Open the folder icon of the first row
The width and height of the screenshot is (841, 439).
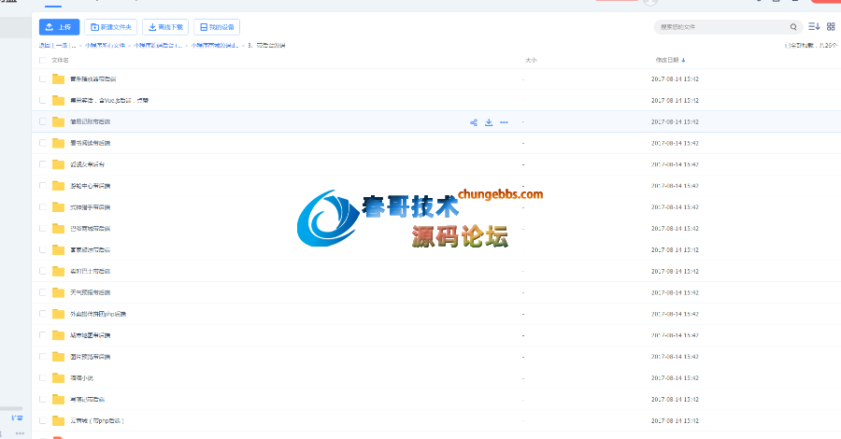(58, 79)
